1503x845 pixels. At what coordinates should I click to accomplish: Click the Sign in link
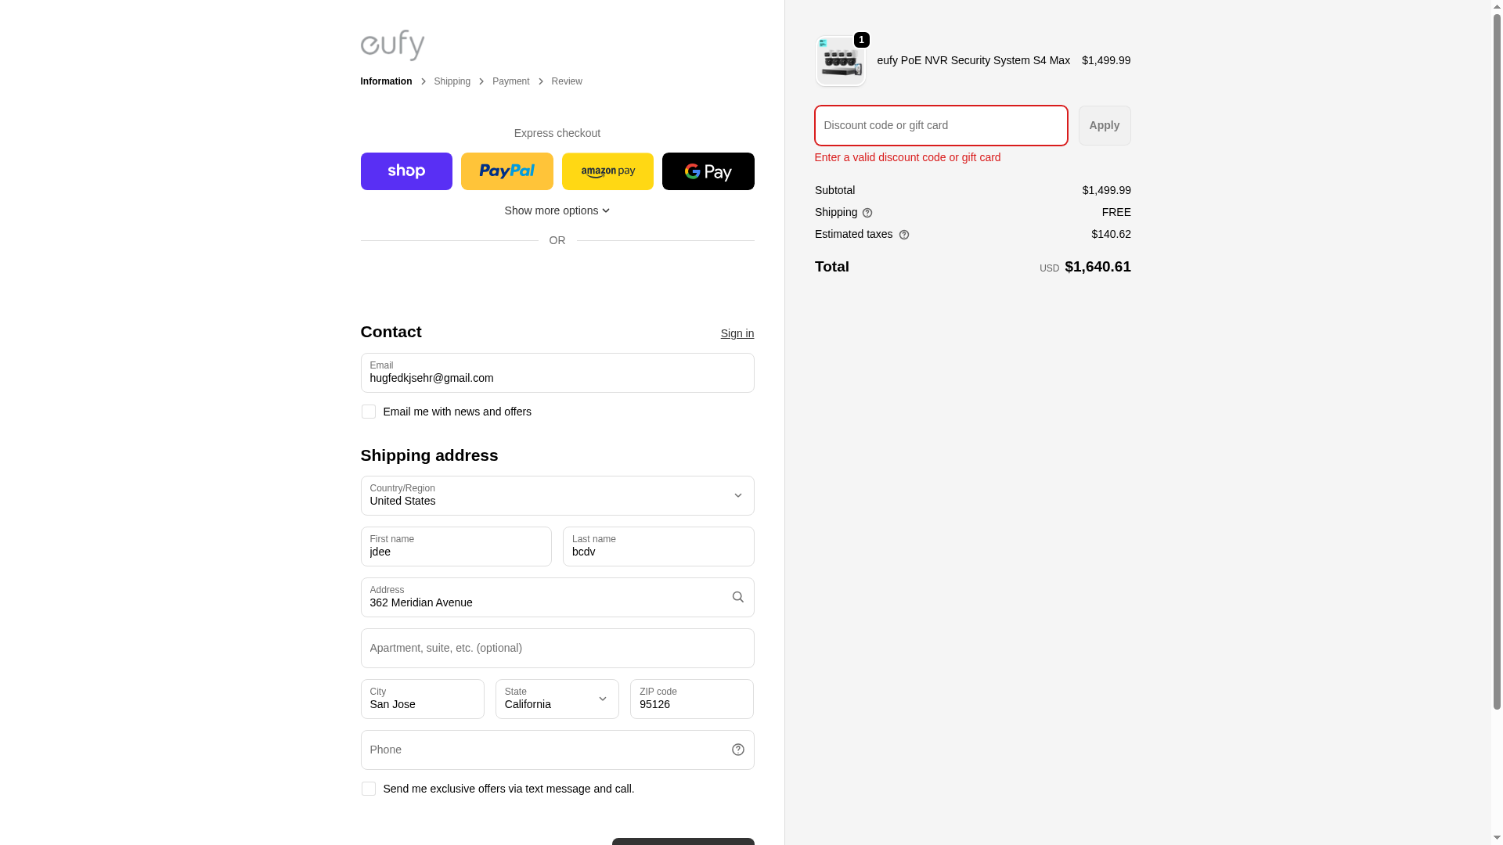click(737, 333)
